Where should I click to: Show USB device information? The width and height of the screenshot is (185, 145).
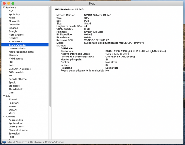point(11,92)
